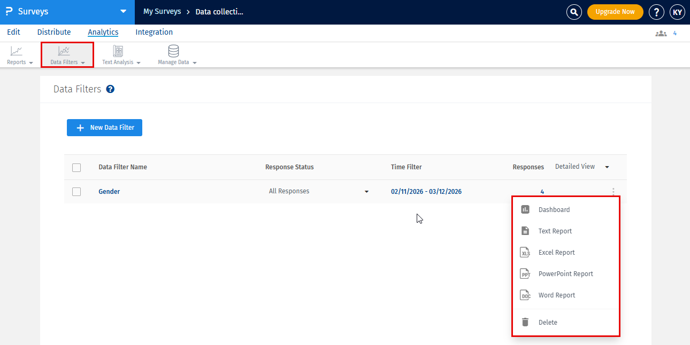Click the Delete trash icon

(x=525, y=322)
